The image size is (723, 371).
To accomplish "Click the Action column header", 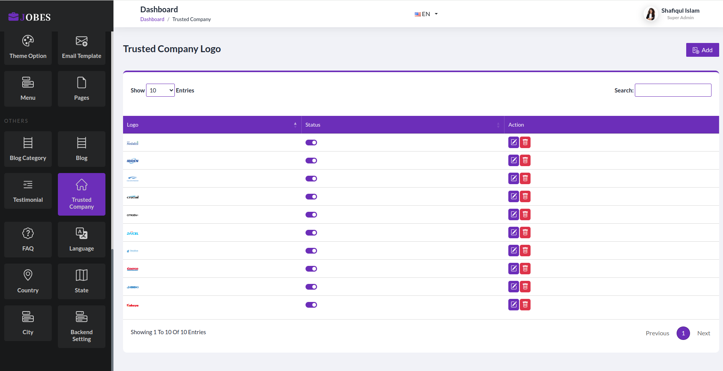I will click(611, 125).
